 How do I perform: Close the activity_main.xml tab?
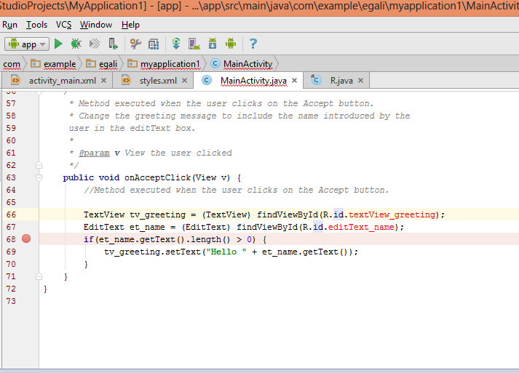pyautogui.click(x=103, y=81)
